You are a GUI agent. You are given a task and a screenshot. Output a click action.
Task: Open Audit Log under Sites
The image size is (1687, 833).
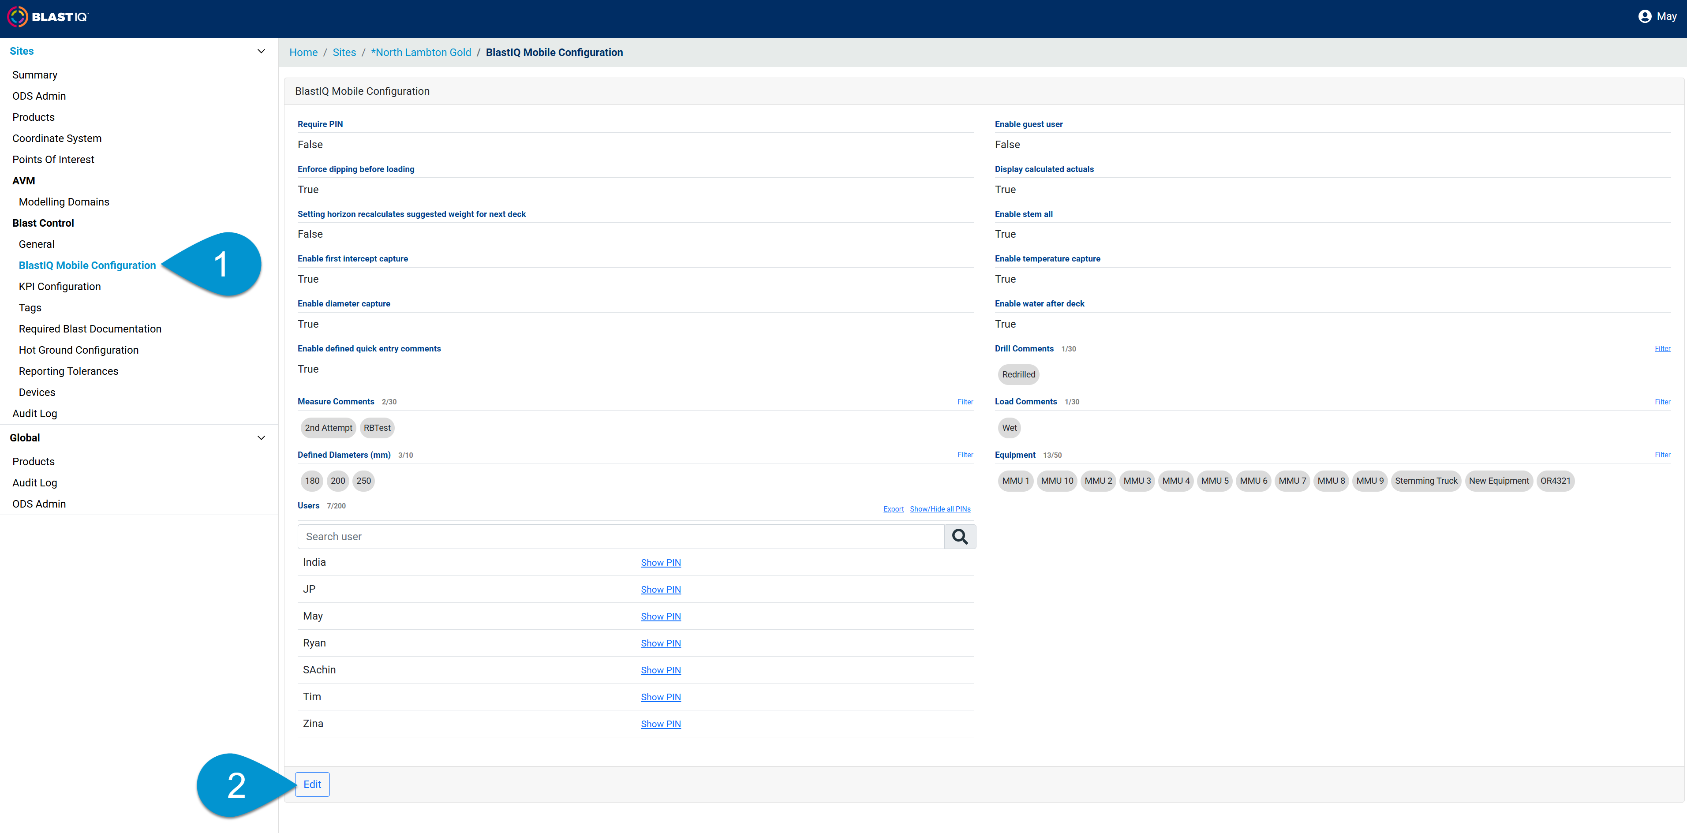[35, 413]
